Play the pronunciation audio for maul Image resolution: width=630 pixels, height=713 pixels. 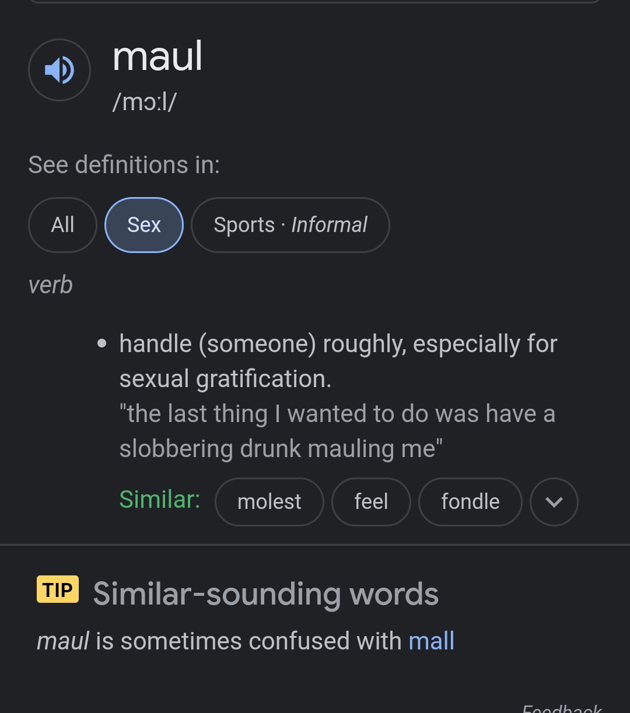(x=60, y=70)
